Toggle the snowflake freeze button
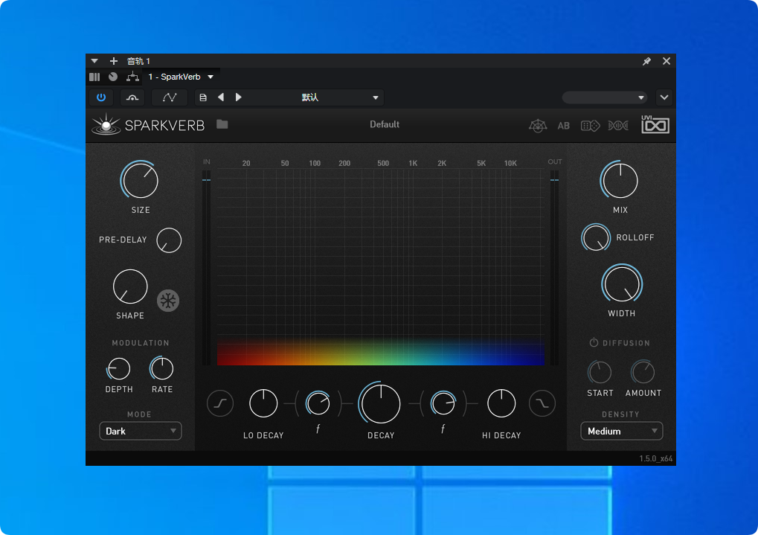Image resolution: width=758 pixels, height=535 pixels. 168,301
